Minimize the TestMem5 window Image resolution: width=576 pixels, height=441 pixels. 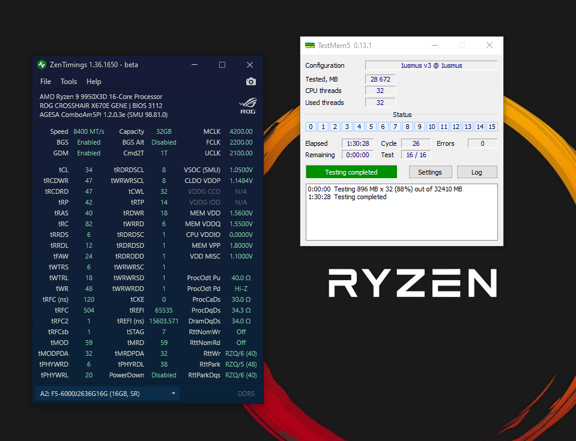tap(434, 46)
